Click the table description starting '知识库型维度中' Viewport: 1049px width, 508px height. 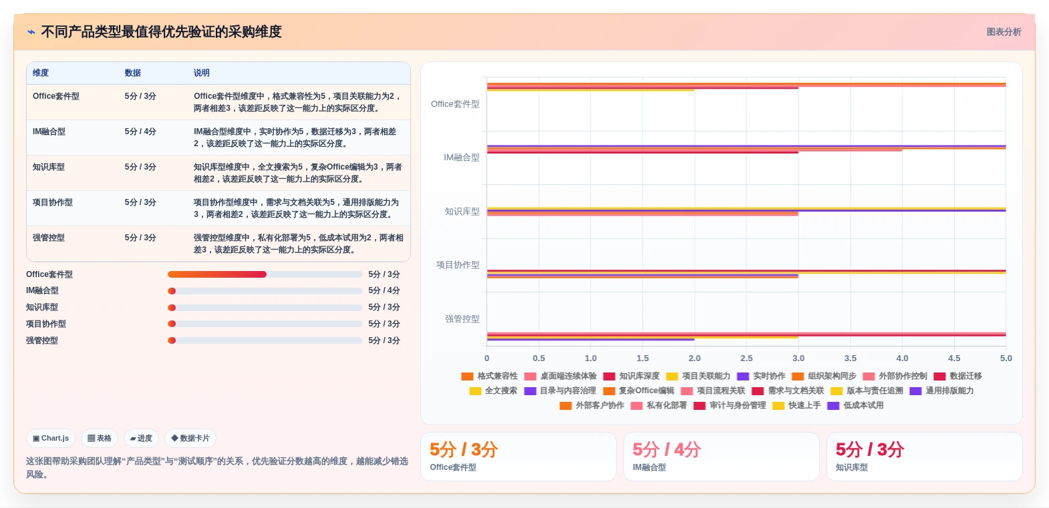coord(298,173)
